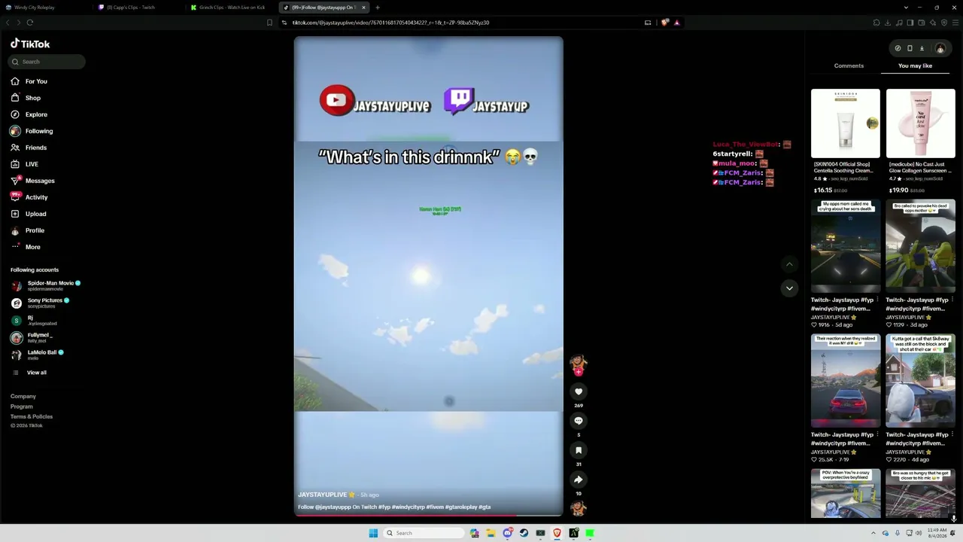Open File Explorer from taskbar
The height and width of the screenshot is (542, 963).
[x=491, y=533]
